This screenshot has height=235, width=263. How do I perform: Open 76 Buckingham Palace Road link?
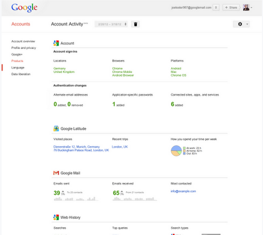(x=81, y=150)
